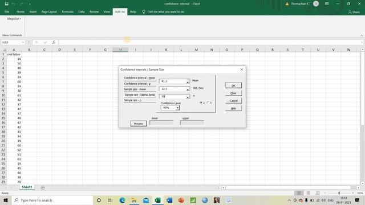Viewport: 365px width, 205px height.
Task: Select the Sheet1 worksheet tab
Action: (27, 187)
